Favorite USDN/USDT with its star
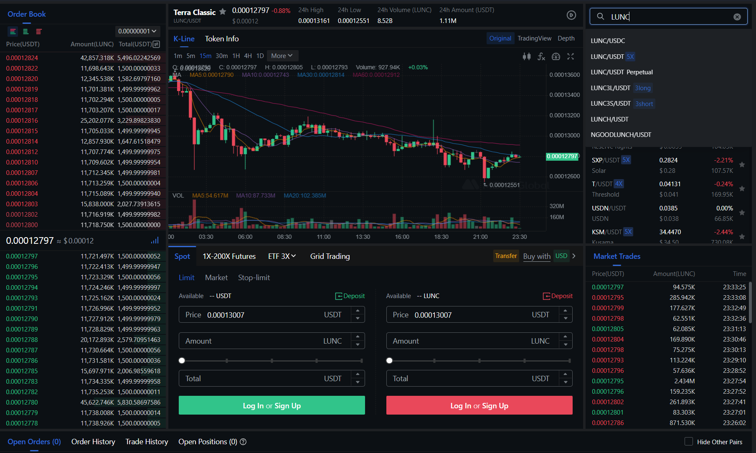 point(742,213)
